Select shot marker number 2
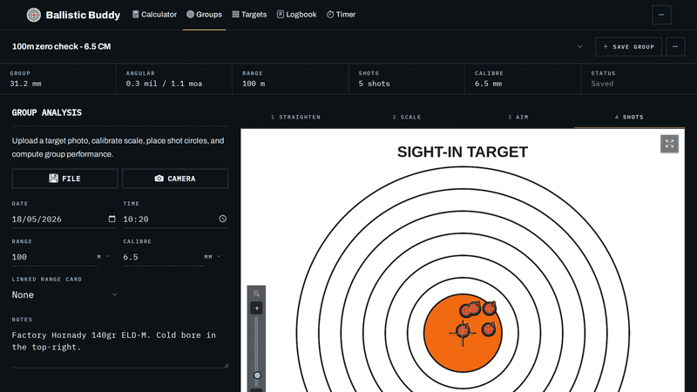 [x=490, y=308]
